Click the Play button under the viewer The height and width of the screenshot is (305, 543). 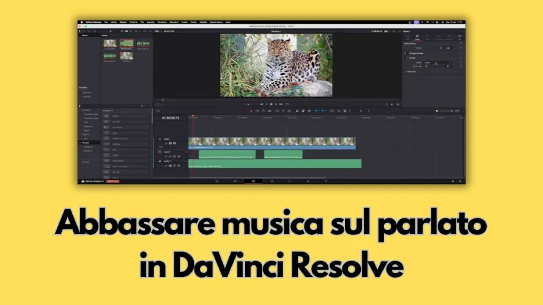[x=276, y=104]
